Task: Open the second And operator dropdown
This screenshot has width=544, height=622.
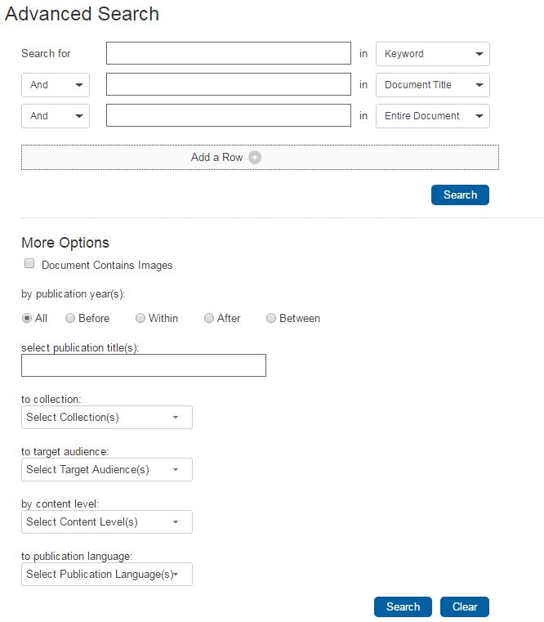Action: [55, 116]
